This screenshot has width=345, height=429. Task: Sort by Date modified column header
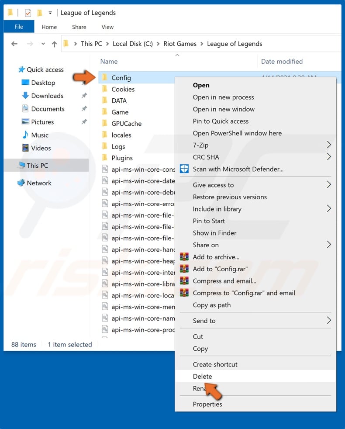pos(282,62)
